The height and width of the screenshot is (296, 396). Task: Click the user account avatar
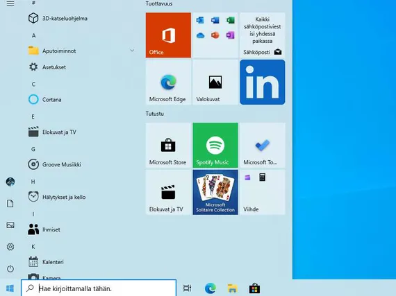coord(10,182)
